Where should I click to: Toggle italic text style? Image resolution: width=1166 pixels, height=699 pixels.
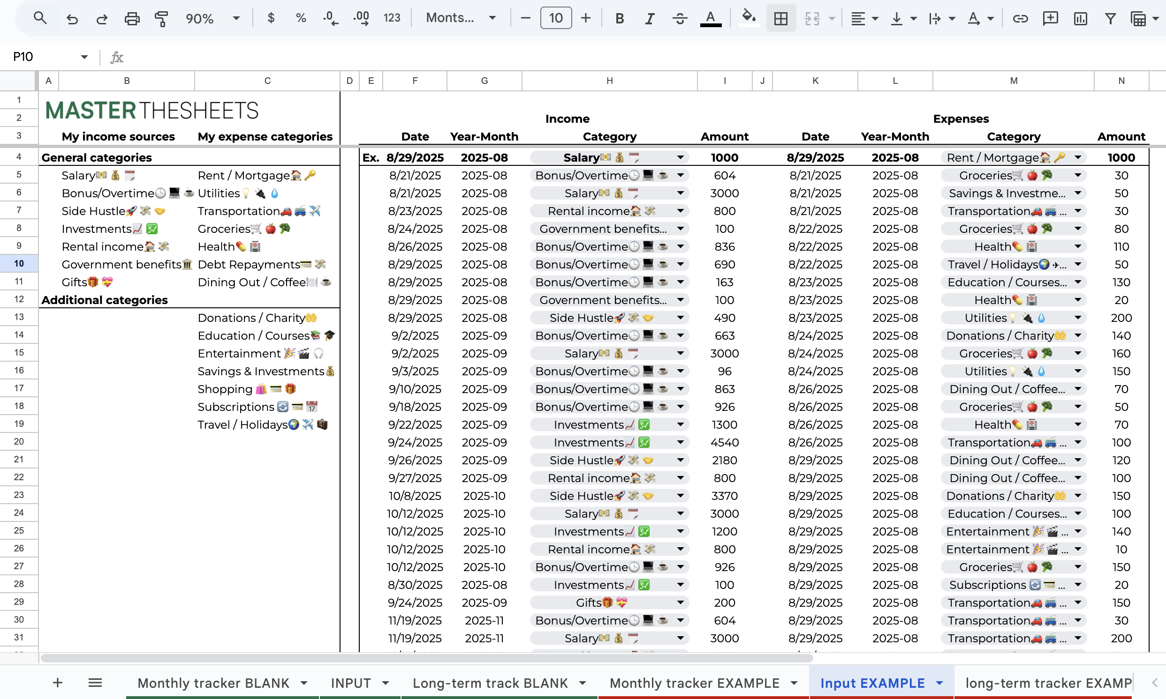coord(650,18)
